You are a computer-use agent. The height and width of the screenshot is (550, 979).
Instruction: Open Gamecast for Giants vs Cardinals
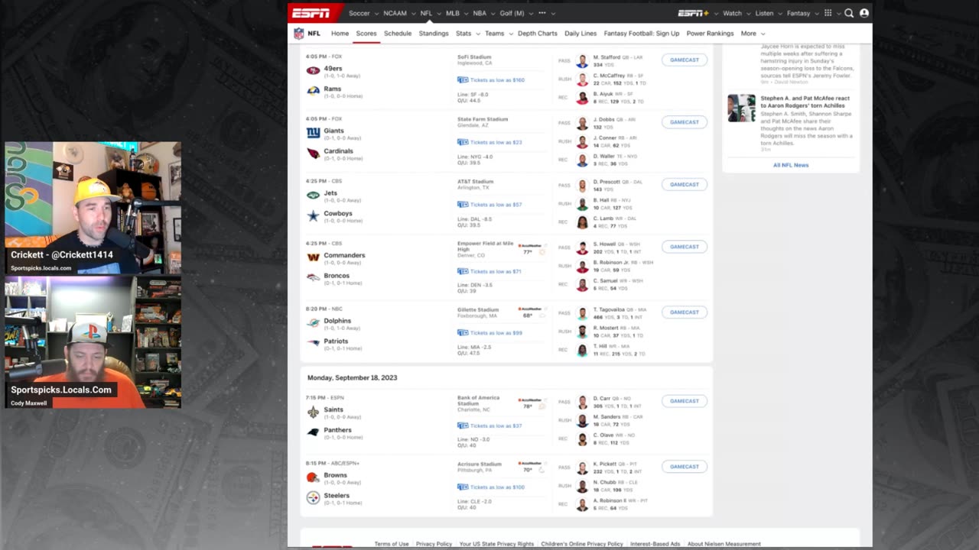tap(685, 122)
